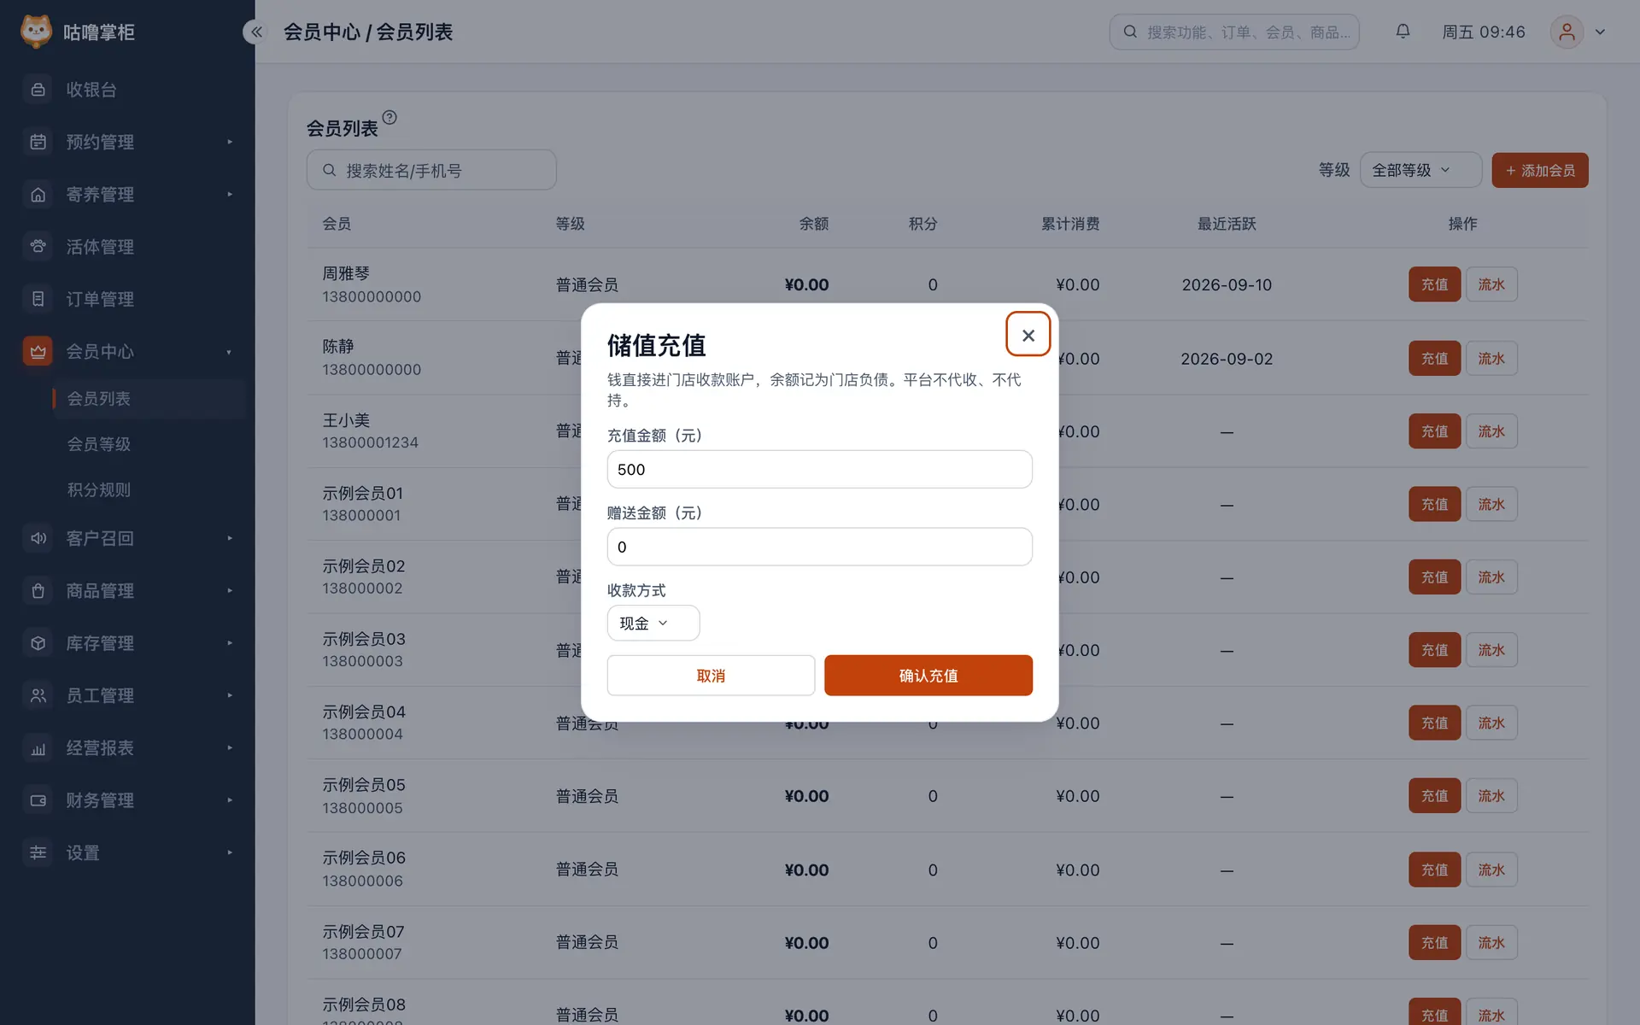Click the 搜索姓名/手机号 search box

click(431, 170)
